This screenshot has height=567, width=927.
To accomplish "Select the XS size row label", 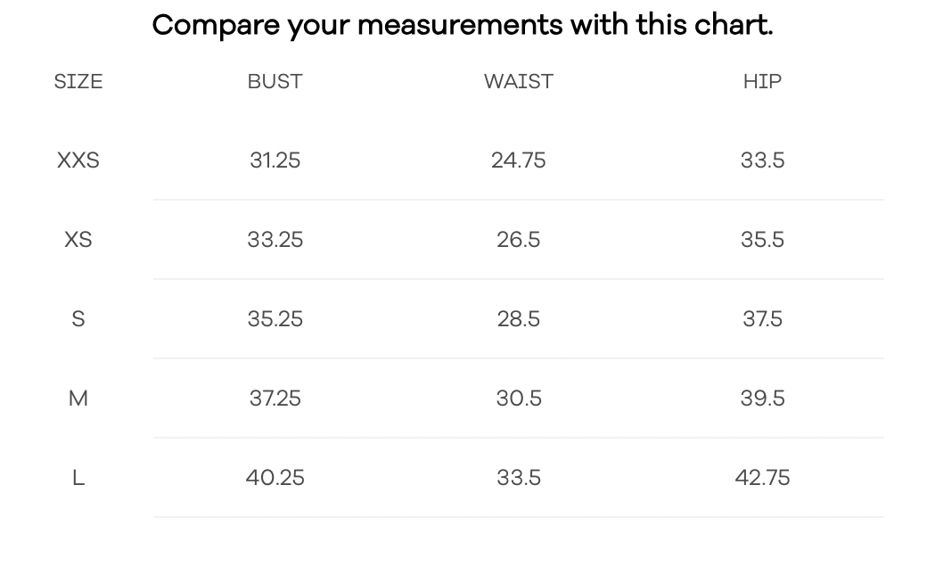I will click(78, 240).
